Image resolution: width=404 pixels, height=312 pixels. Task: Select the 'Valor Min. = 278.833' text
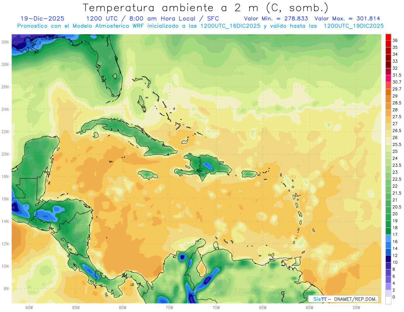tap(276, 19)
